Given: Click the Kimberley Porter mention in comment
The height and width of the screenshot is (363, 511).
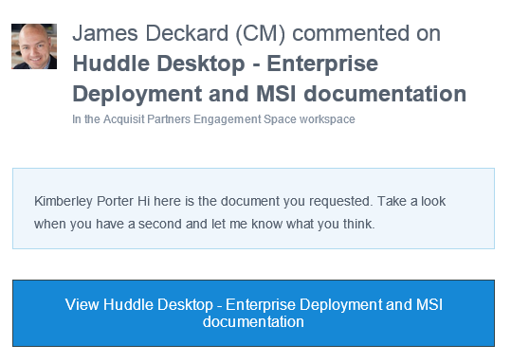Looking at the screenshot, I should pos(83,201).
